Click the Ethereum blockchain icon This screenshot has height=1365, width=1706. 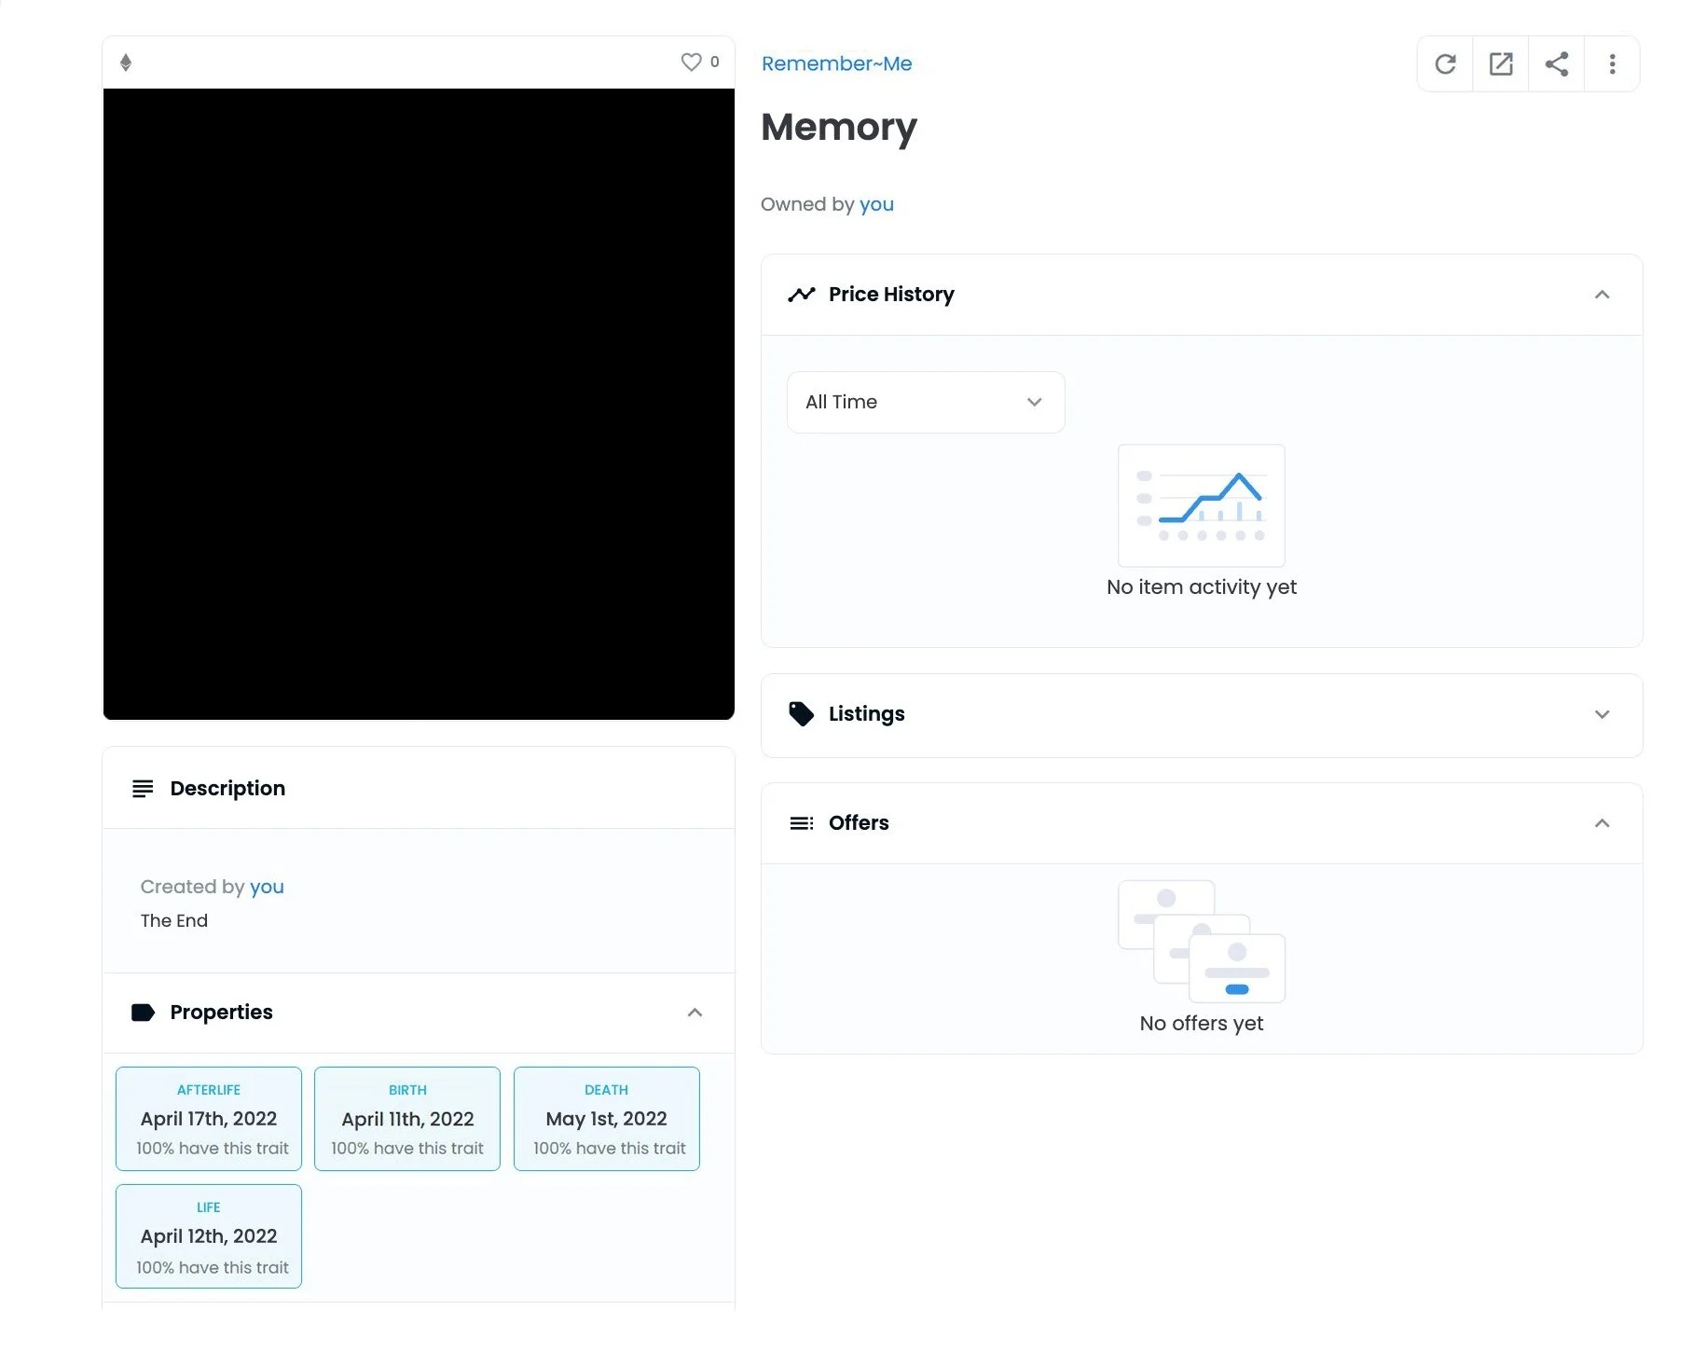pos(126,62)
